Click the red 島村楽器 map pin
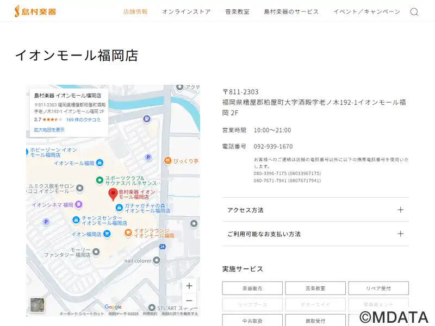Viewport: 435px width, 326px height. [113, 195]
